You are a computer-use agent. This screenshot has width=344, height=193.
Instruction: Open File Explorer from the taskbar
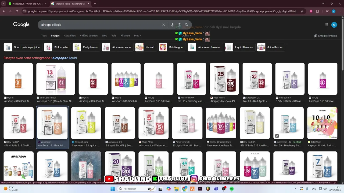[176, 189]
